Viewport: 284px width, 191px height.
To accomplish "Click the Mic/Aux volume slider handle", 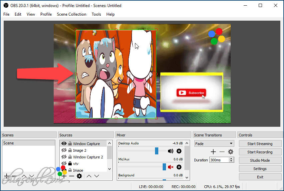I will 164,167.
